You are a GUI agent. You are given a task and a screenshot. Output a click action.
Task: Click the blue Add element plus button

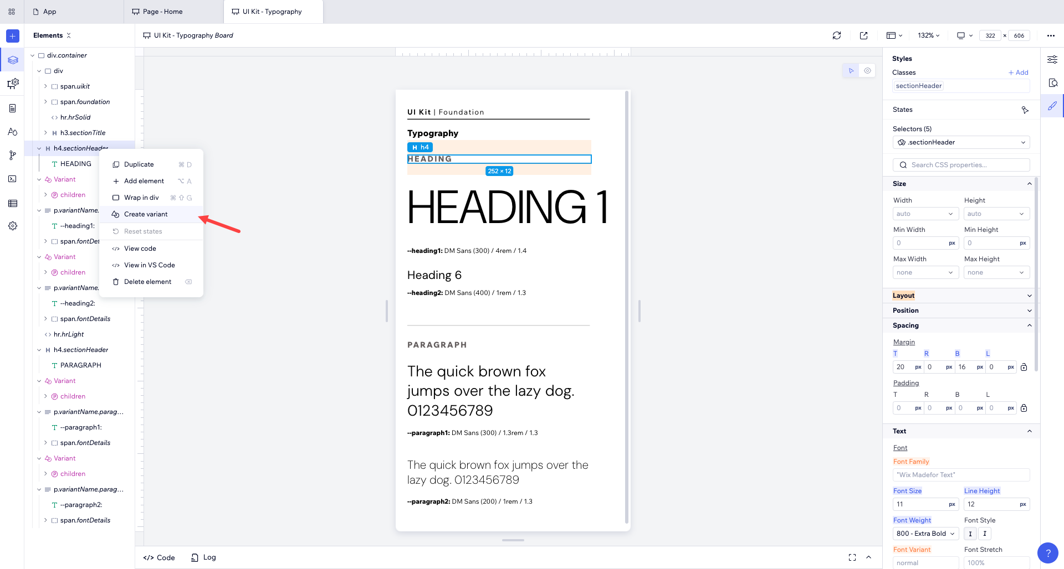click(13, 36)
